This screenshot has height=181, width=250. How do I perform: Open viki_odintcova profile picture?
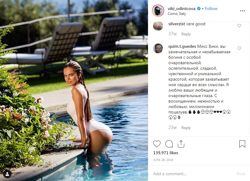(158, 11)
